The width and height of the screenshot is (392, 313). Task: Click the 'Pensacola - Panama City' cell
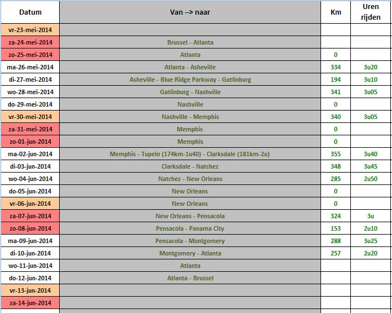(190, 228)
